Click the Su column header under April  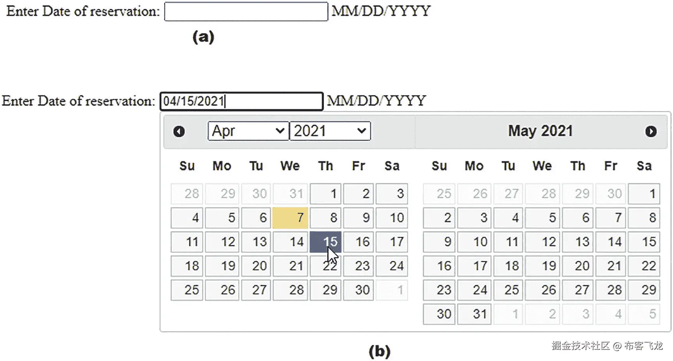pos(186,166)
